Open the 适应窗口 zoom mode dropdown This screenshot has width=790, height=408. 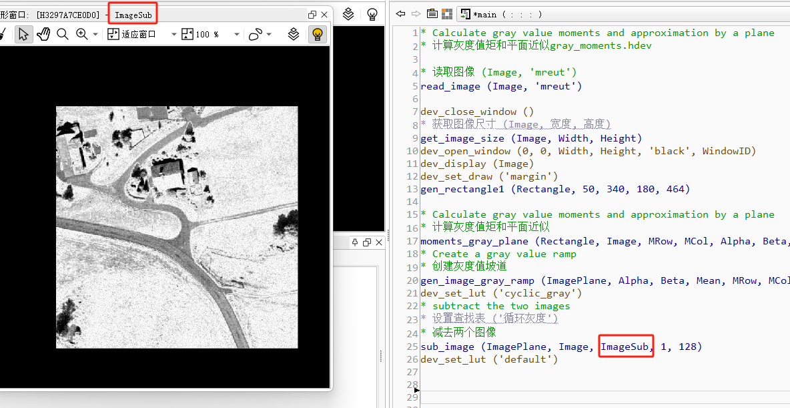click(173, 33)
